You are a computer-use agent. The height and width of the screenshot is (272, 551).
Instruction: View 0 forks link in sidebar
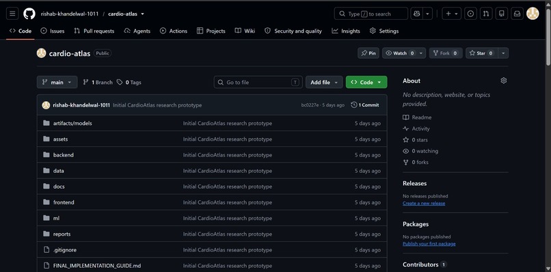click(416, 163)
